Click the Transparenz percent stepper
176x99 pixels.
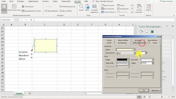pyautogui.click(x=146, y=53)
